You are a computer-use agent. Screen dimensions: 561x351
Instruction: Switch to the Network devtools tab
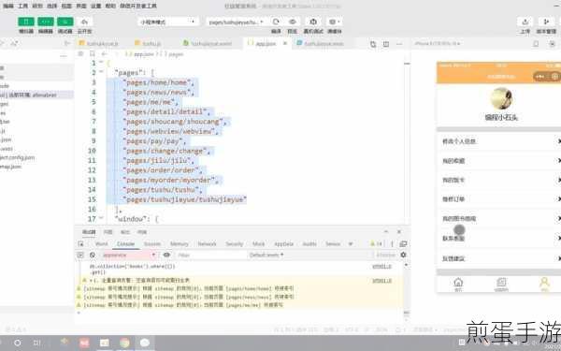click(207, 244)
